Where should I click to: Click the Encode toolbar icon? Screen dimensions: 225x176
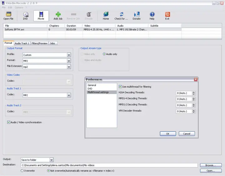point(89,16)
